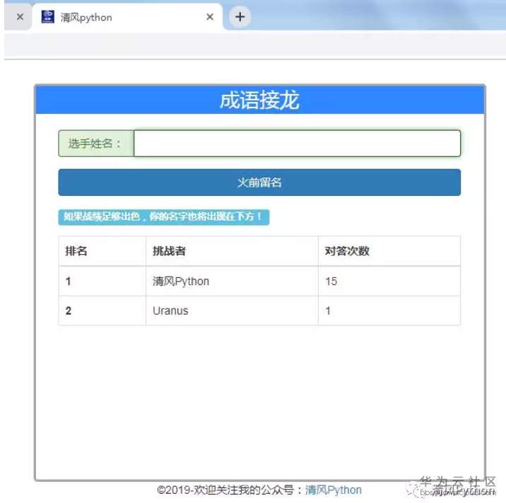This screenshot has height=503, width=506.
Task: Select the 清风Python challenger cell
Action: click(232, 282)
